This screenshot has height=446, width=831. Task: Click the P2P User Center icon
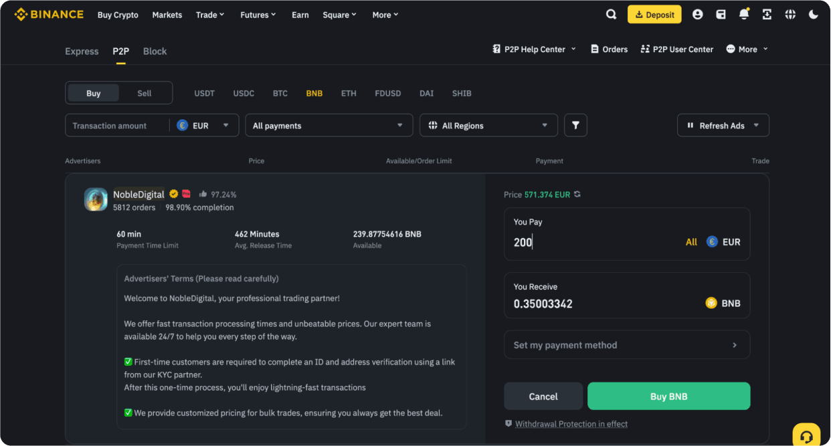click(645, 49)
